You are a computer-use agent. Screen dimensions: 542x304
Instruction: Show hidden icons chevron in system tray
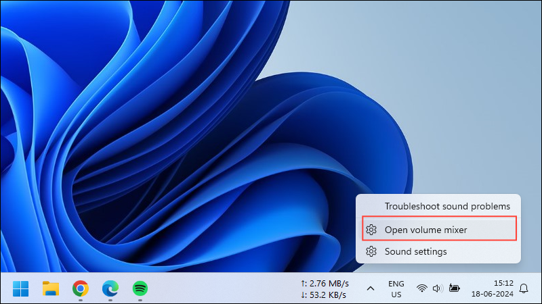click(x=371, y=288)
